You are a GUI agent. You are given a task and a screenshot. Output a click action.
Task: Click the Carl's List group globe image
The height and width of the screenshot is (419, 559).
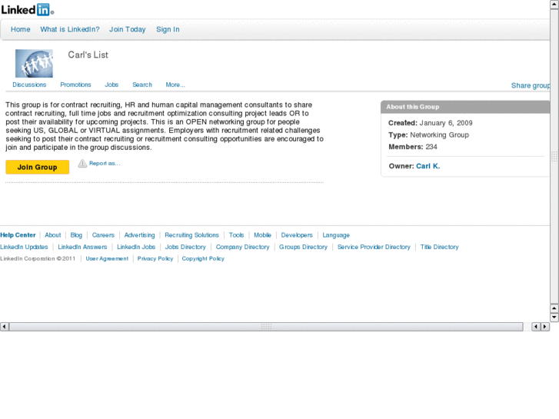click(x=34, y=64)
